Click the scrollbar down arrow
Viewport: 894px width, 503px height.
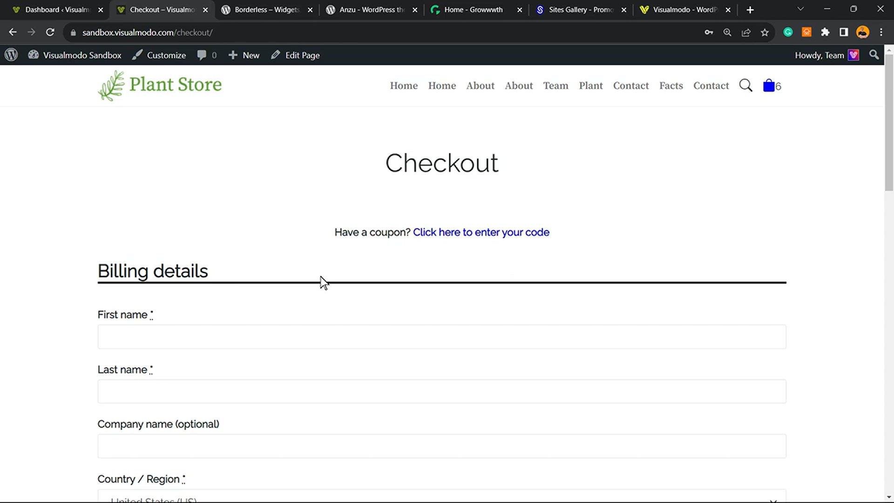(889, 497)
